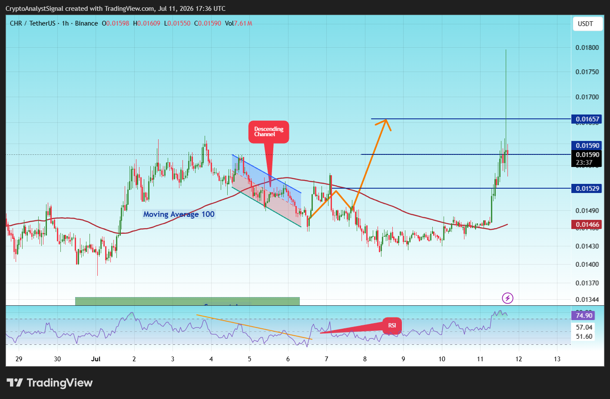Click the CryptoAnalystSignal attribution header text
The image size is (610, 399).
click(x=116, y=9)
